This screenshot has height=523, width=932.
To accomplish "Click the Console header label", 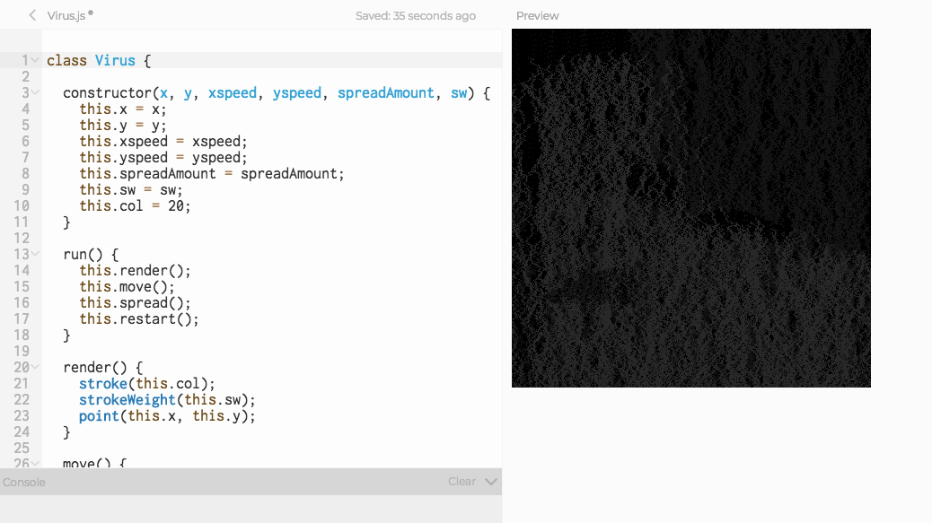I will [x=24, y=483].
